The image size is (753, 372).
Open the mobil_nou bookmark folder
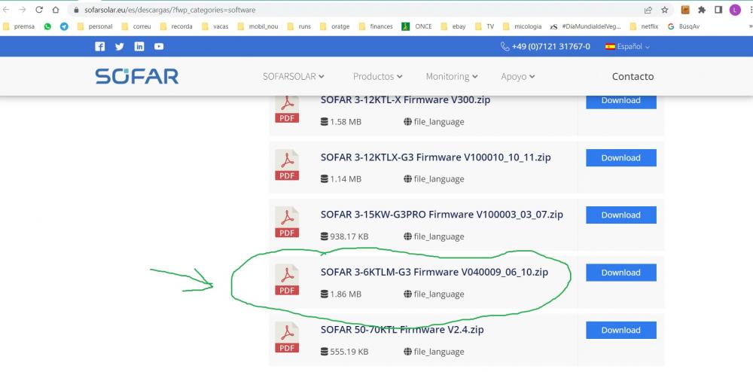258,26
